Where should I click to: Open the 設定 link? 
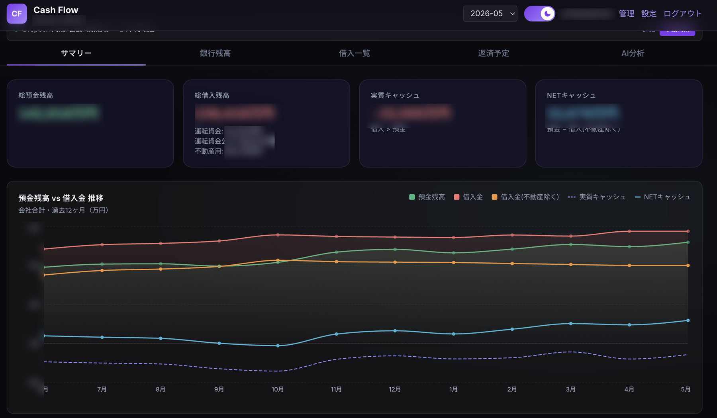click(648, 14)
